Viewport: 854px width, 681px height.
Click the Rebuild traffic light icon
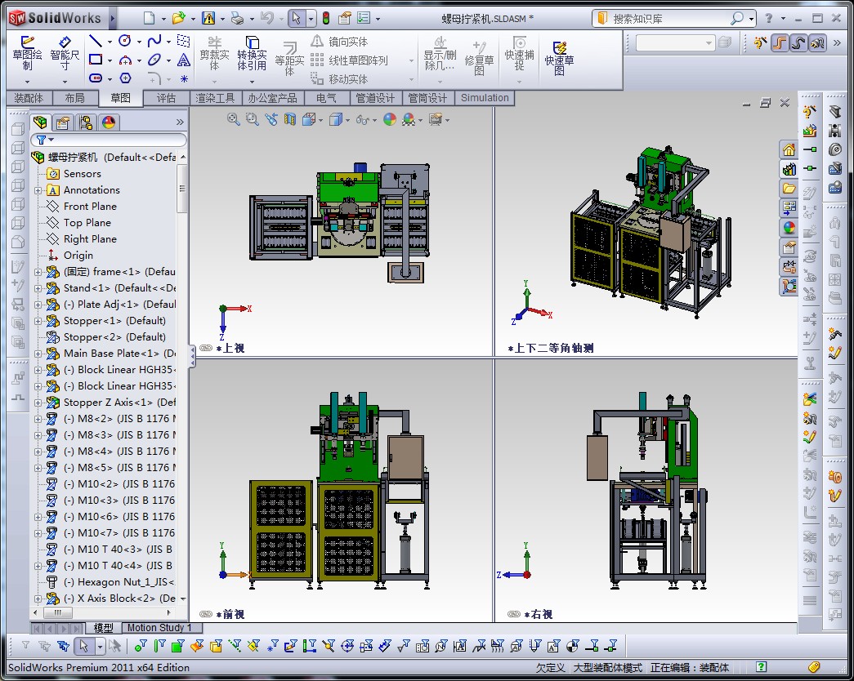pos(325,18)
